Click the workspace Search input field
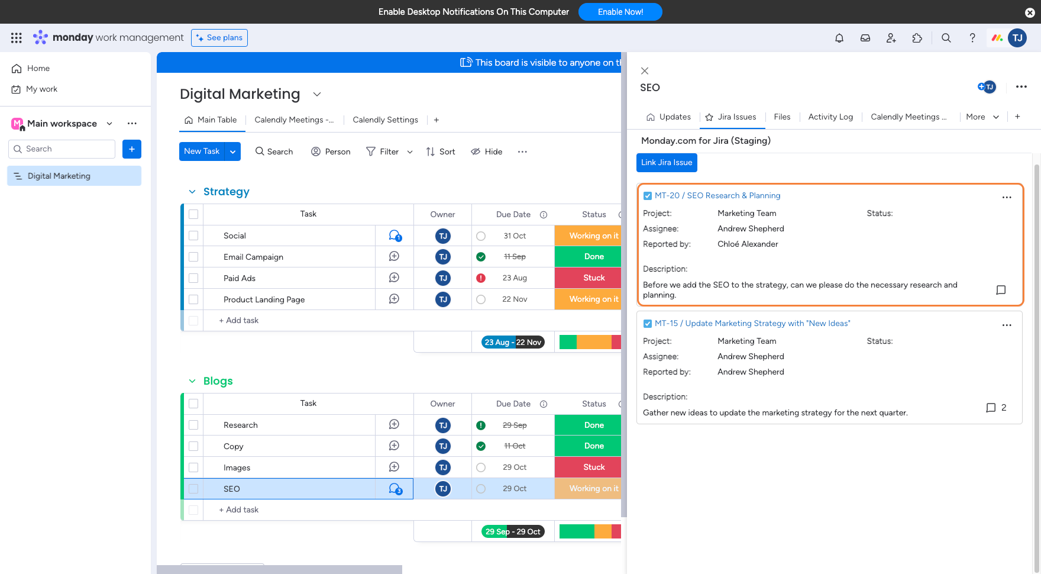 coord(62,149)
